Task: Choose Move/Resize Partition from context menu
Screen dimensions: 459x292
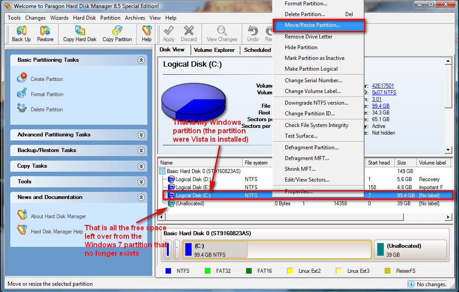Action: pyautogui.click(x=319, y=25)
